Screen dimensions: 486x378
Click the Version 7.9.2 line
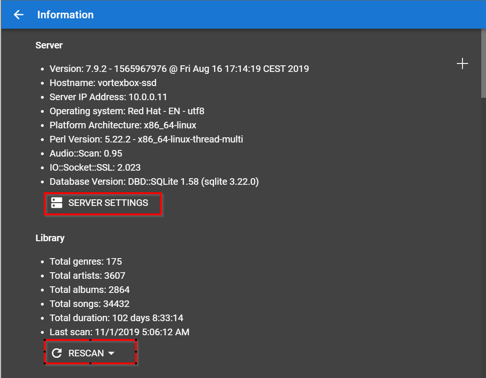tap(179, 69)
